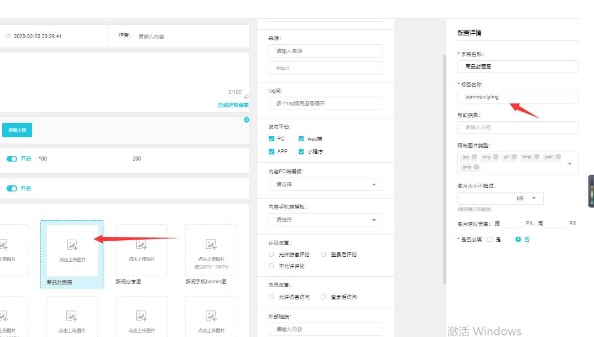Viewport: 594px width, 337px height.
Task: Expand the 限制图片类型 dropdown arrow
Action: (570, 164)
